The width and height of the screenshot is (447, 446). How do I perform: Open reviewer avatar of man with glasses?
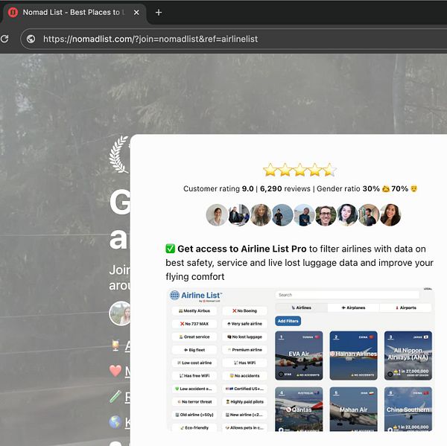(x=326, y=215)
